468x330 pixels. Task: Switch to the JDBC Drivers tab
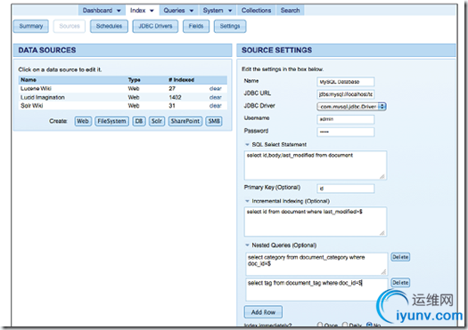155,26
